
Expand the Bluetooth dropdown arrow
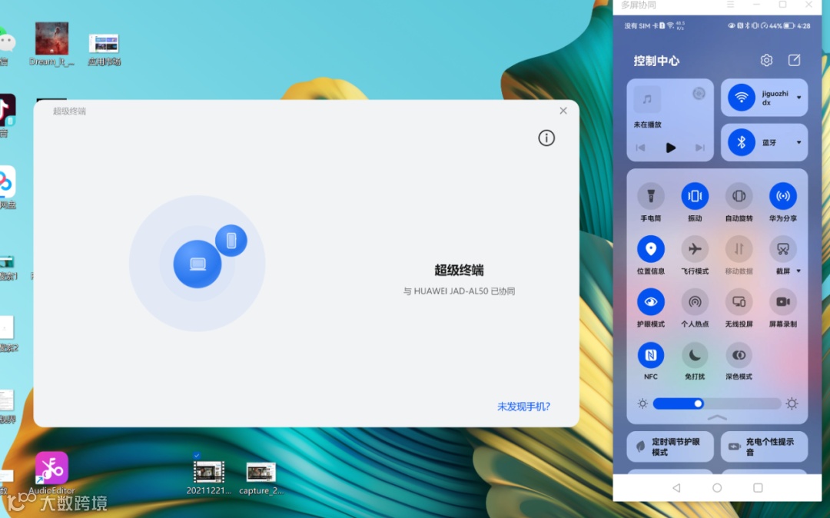coord(798,142)
